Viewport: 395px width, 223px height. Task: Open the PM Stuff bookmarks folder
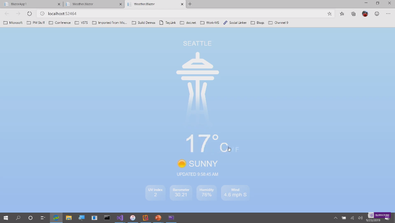pyautogui.click(x=35, y=23)
